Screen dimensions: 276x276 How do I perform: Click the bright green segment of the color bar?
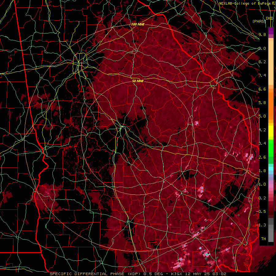[x=271, y=148]
